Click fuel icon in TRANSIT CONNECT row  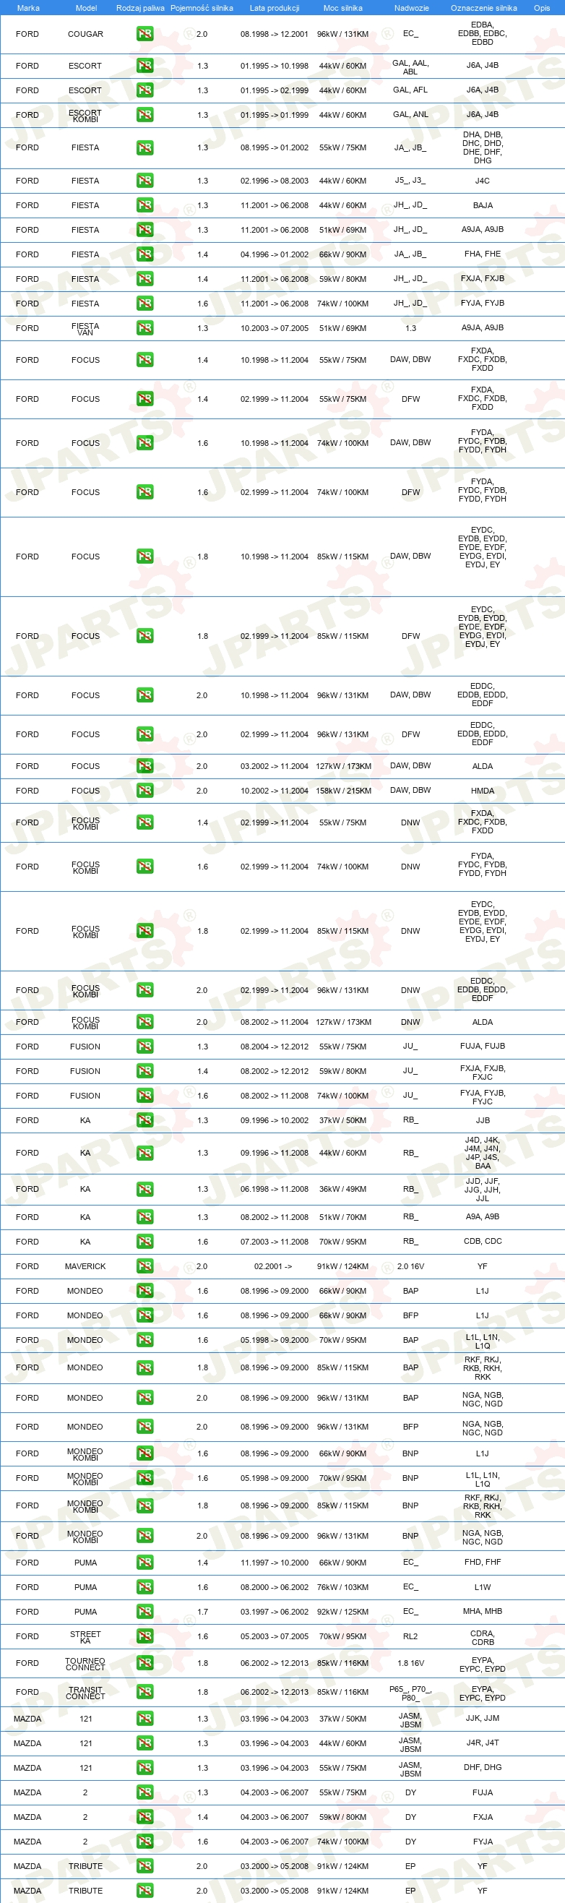coord(145,1692)
